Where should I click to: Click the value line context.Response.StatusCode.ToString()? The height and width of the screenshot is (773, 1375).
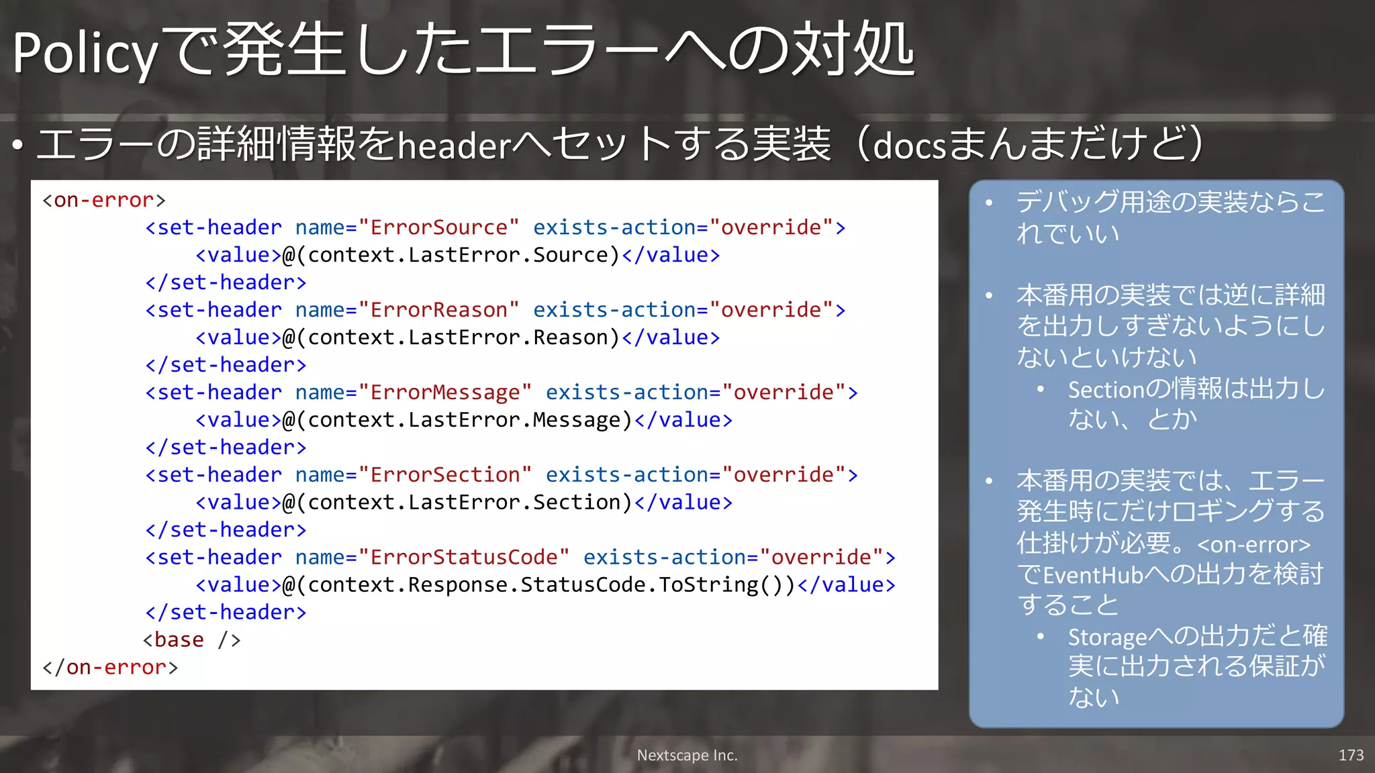click(x=545, y=585)
